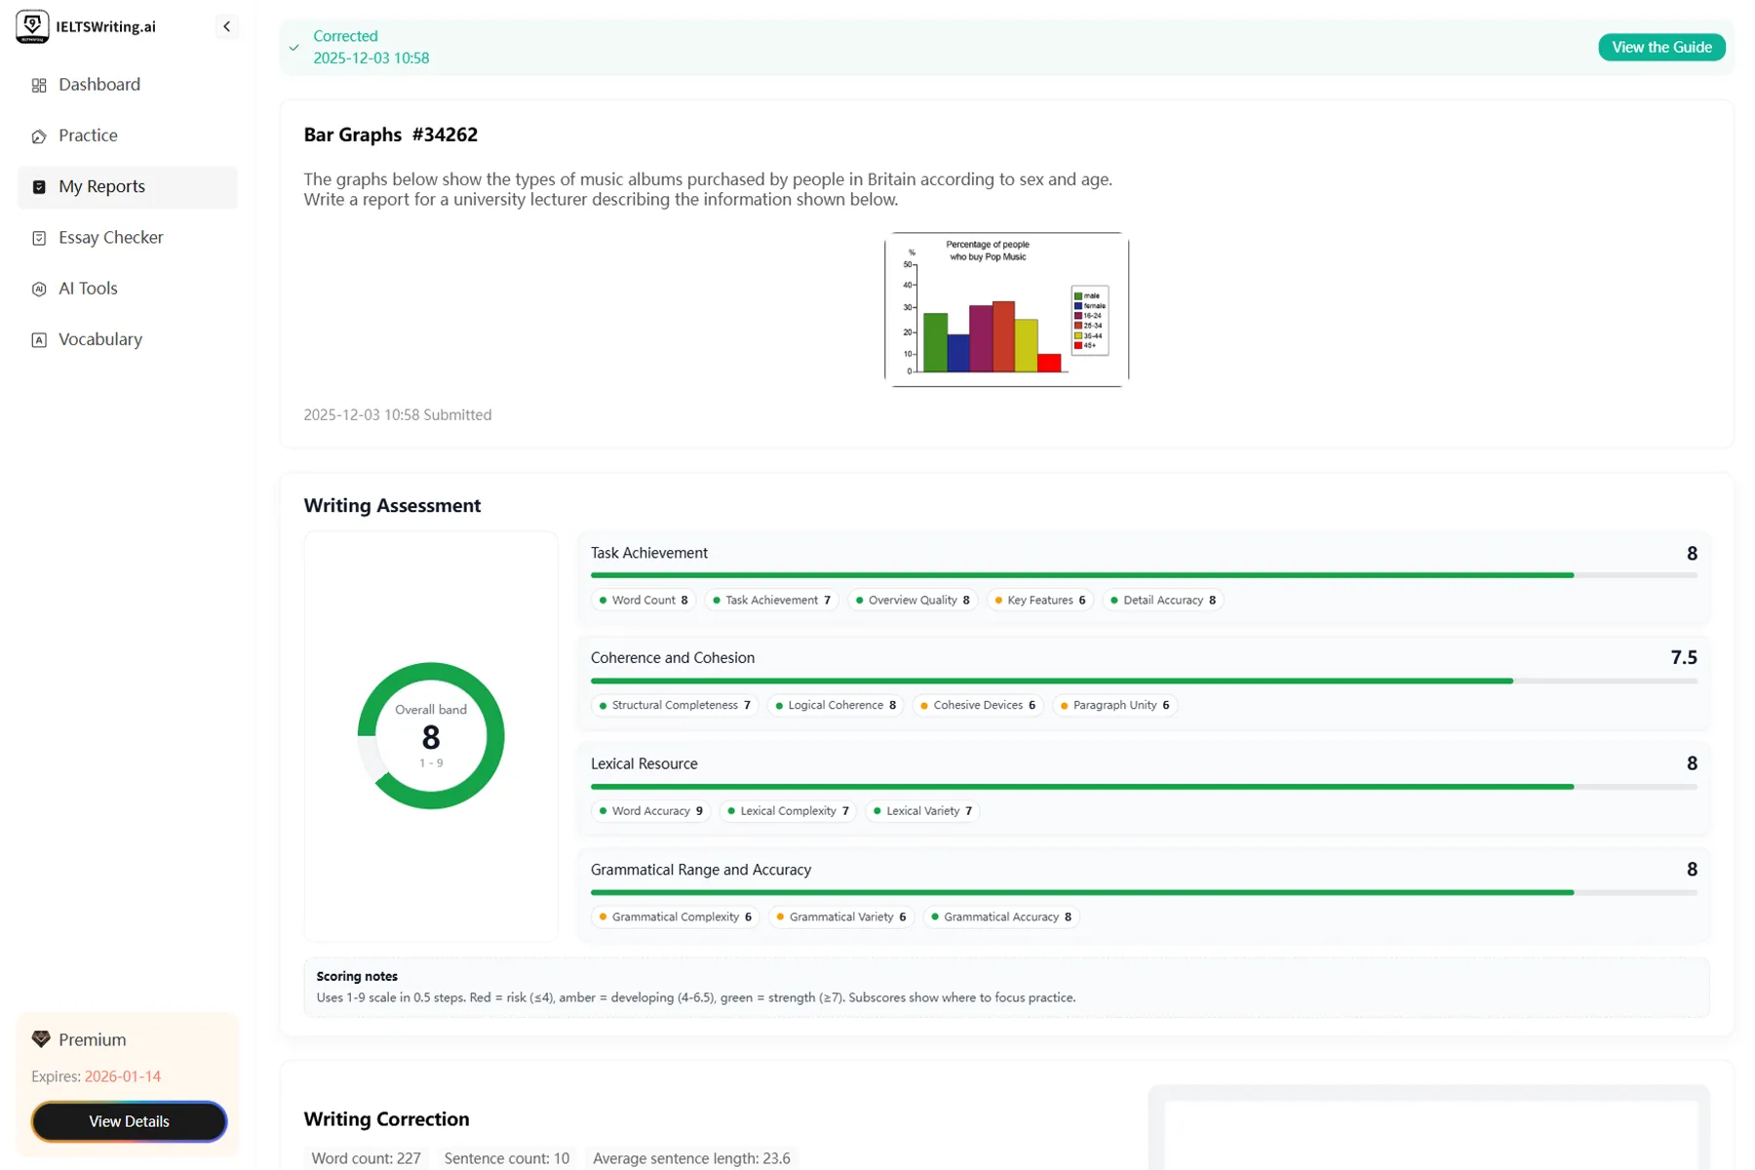
Task: Collapse the sidebar using the chevron
Action: (x=226, y=26)
